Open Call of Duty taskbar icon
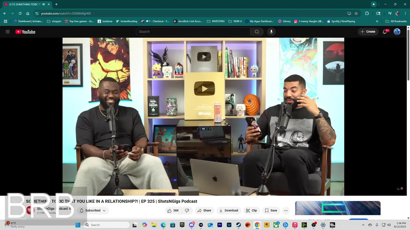This screenshot has height=230, width=410. (332, 225)
